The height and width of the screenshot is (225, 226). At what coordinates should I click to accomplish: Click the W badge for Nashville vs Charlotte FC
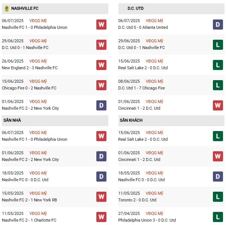(x=101, y=217)
